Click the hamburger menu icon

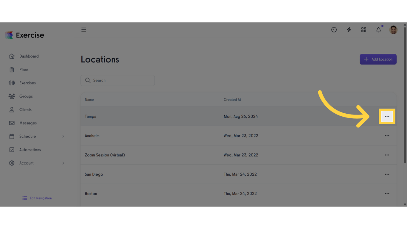84,30
